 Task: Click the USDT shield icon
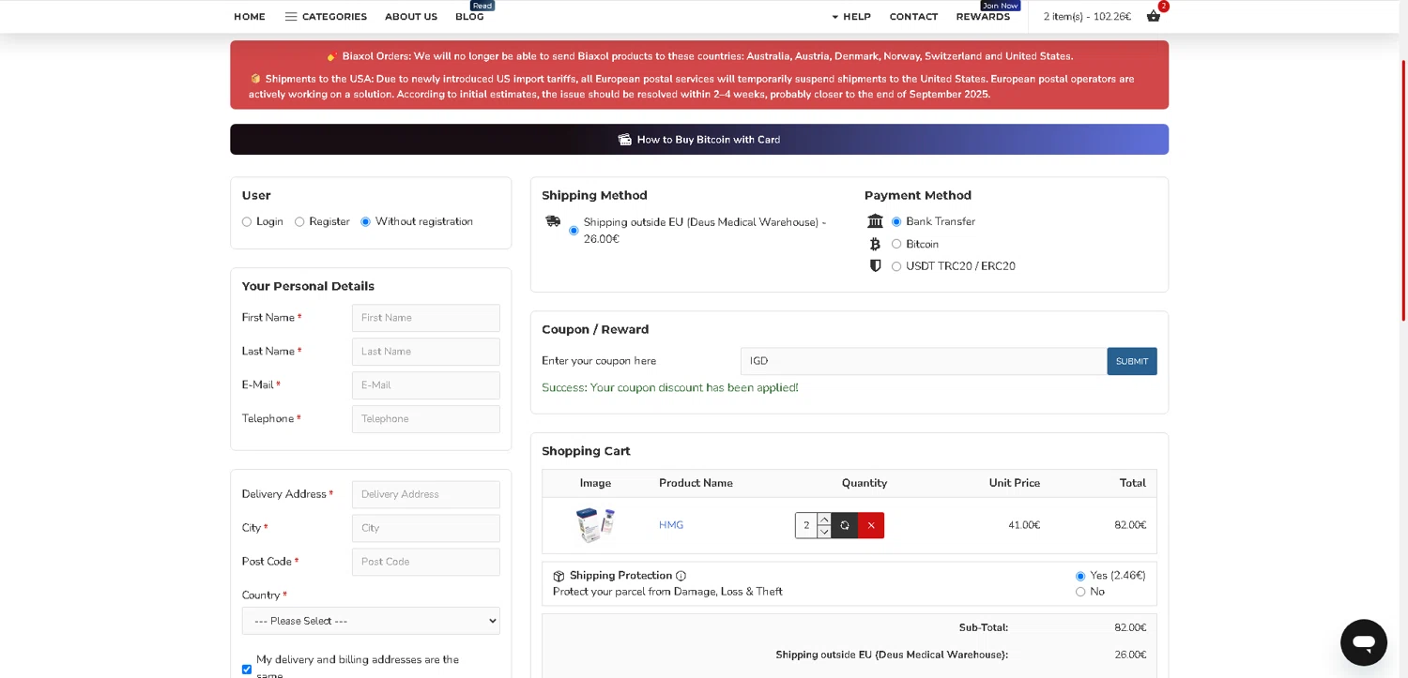875,266
